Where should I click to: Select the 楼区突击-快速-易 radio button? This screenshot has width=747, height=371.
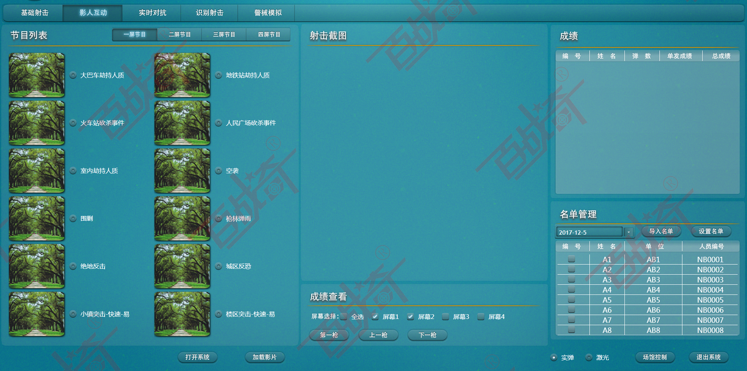pos(219,314)
